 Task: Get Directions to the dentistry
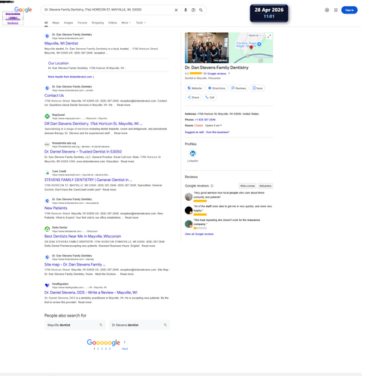pos(216,88)
